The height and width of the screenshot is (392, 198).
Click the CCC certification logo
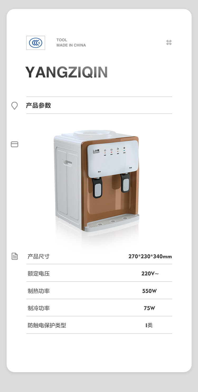coord(36,43)
